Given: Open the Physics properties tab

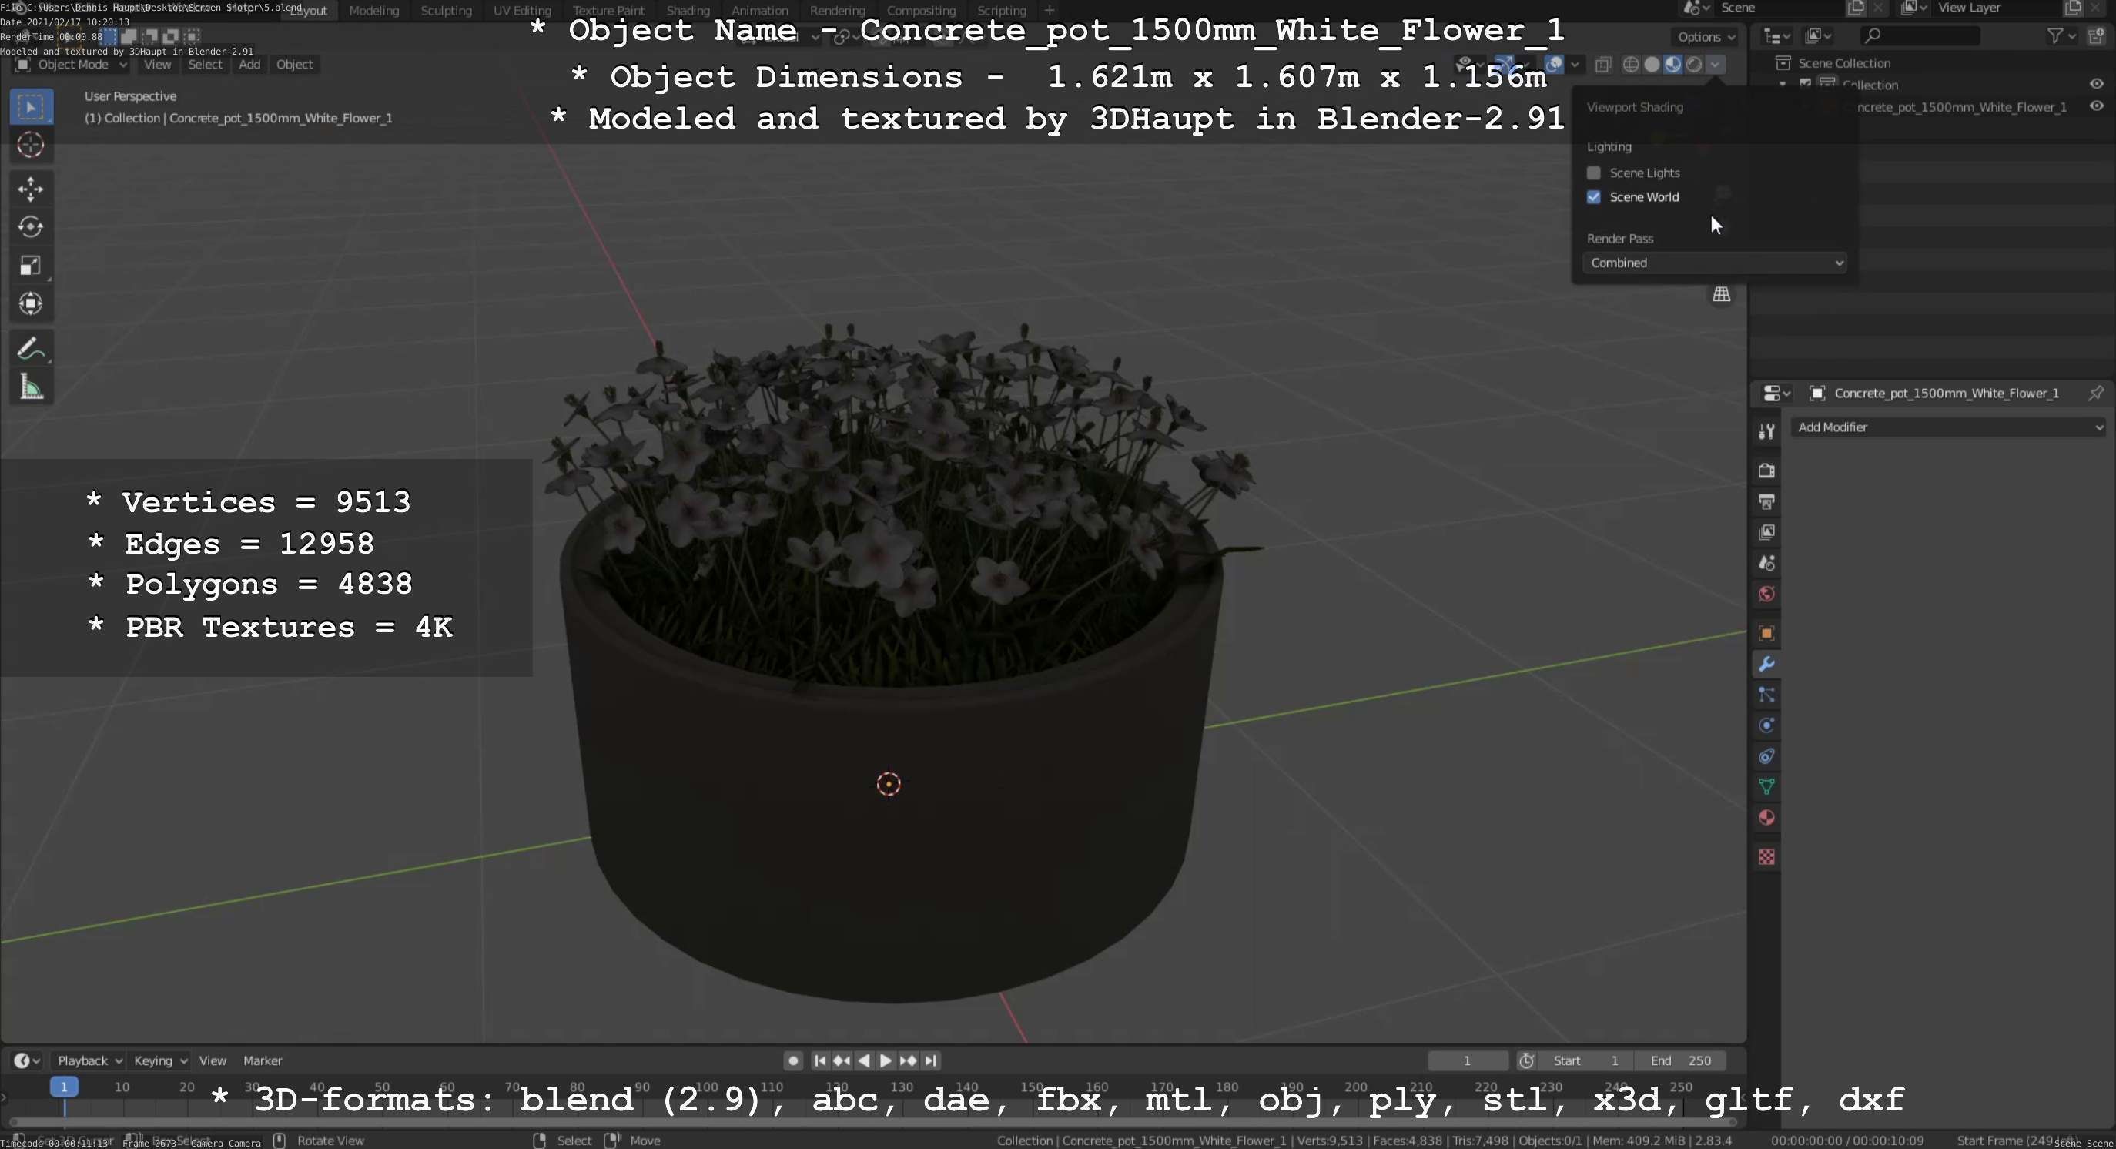Looking at the screenshot, I should click(x=1766, y=725).
